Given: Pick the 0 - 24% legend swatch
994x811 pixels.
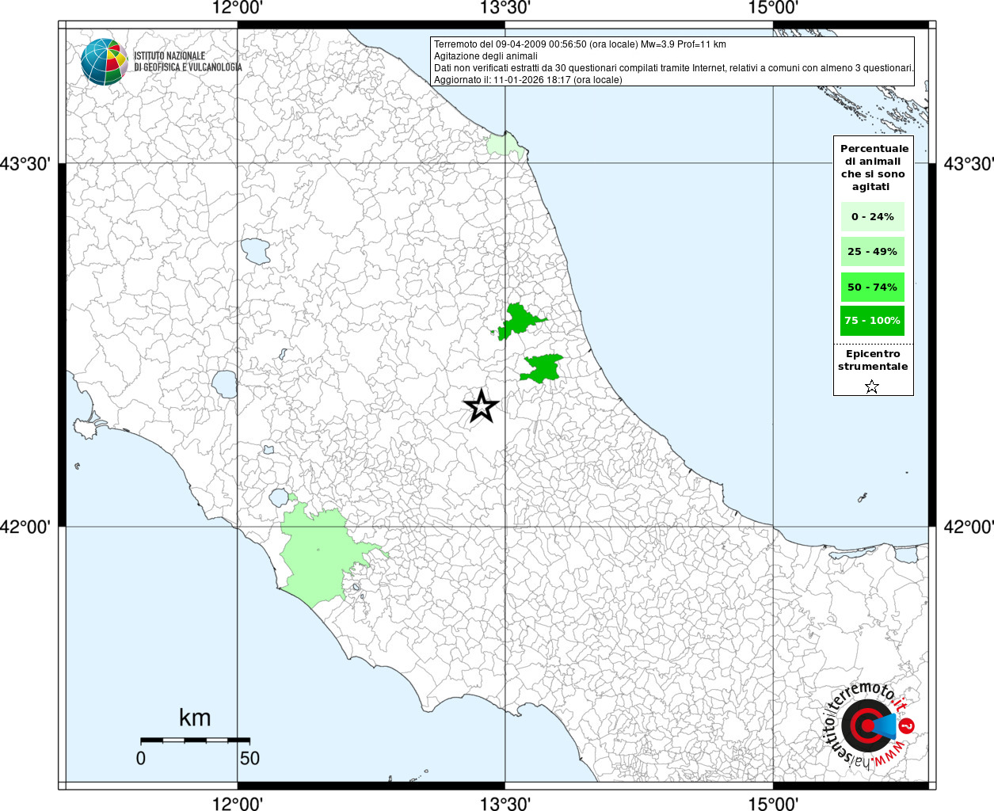Looking at the screenshot, I should (x=872, y=216).
